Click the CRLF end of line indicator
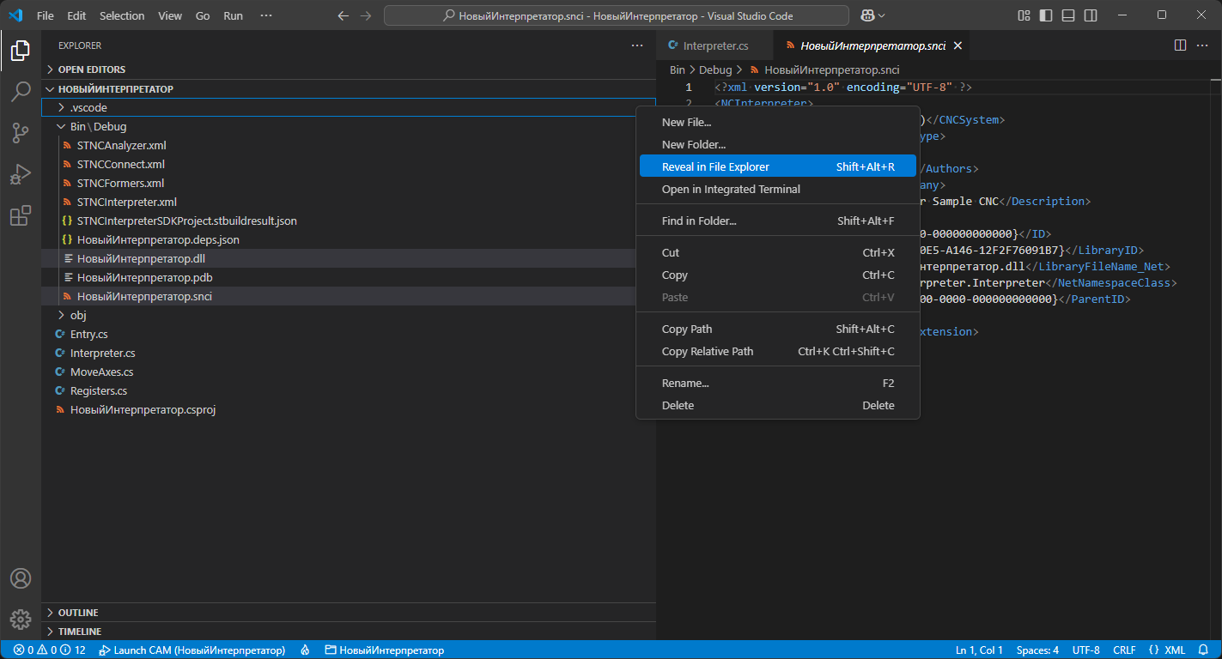 point(1124,650)
